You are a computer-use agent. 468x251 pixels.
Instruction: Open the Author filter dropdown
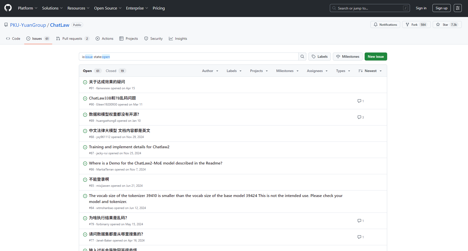tap(210, 71)
